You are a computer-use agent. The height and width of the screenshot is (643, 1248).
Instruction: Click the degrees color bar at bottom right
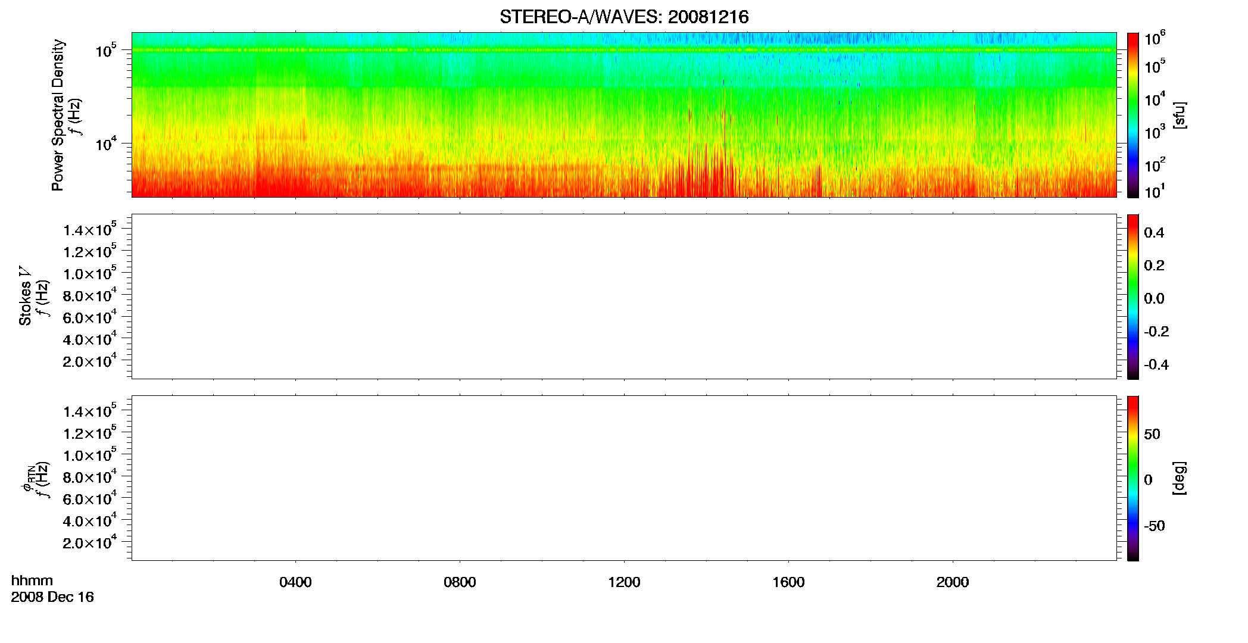pyautogui.click(x=1133, y=478)
